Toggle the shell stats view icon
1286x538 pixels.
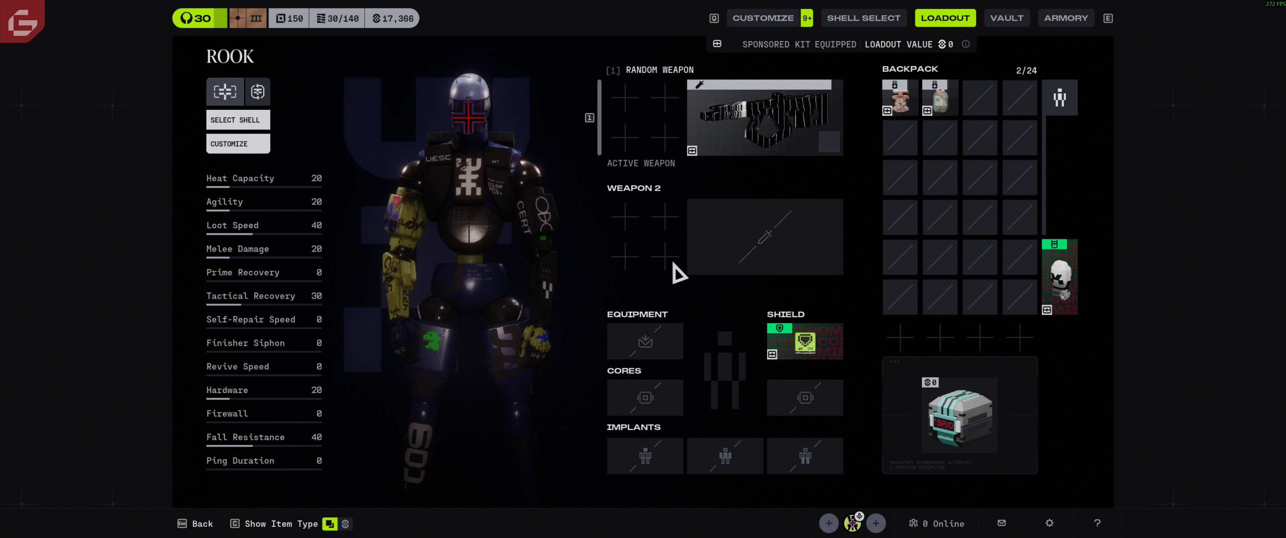tap(225, 91)
